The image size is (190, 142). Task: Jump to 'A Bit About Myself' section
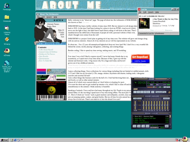[46, 50]
